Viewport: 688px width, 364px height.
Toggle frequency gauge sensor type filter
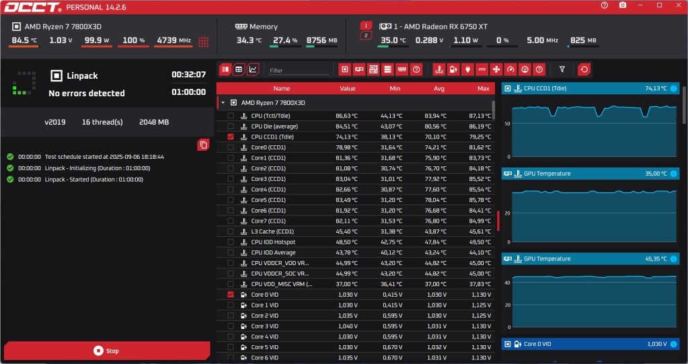[510, 69]
